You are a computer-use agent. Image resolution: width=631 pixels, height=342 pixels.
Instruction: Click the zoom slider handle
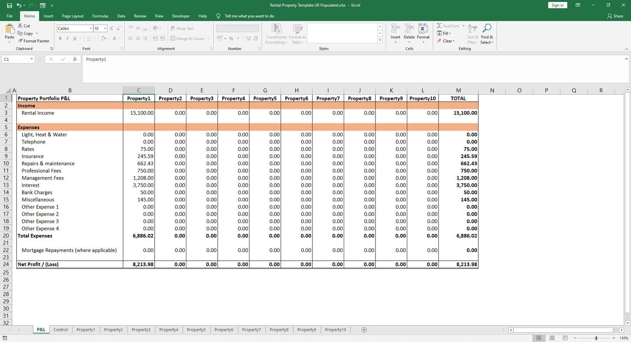coord(596,338)
